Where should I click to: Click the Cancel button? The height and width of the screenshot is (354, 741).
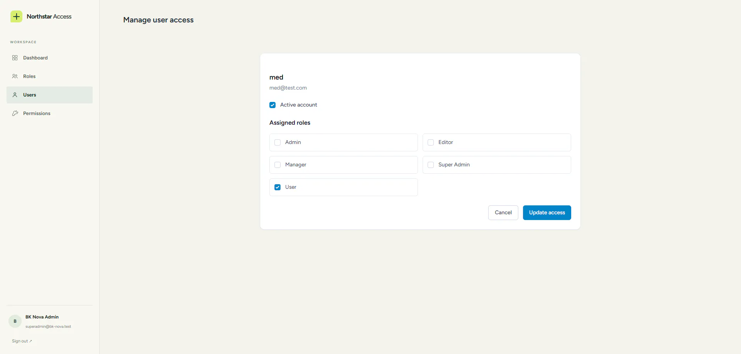click(x=503, y=213)
